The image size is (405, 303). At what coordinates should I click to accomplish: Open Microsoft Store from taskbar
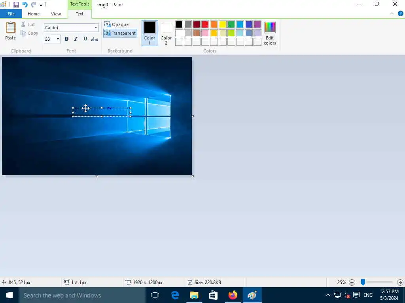click(x=213, y=295)
